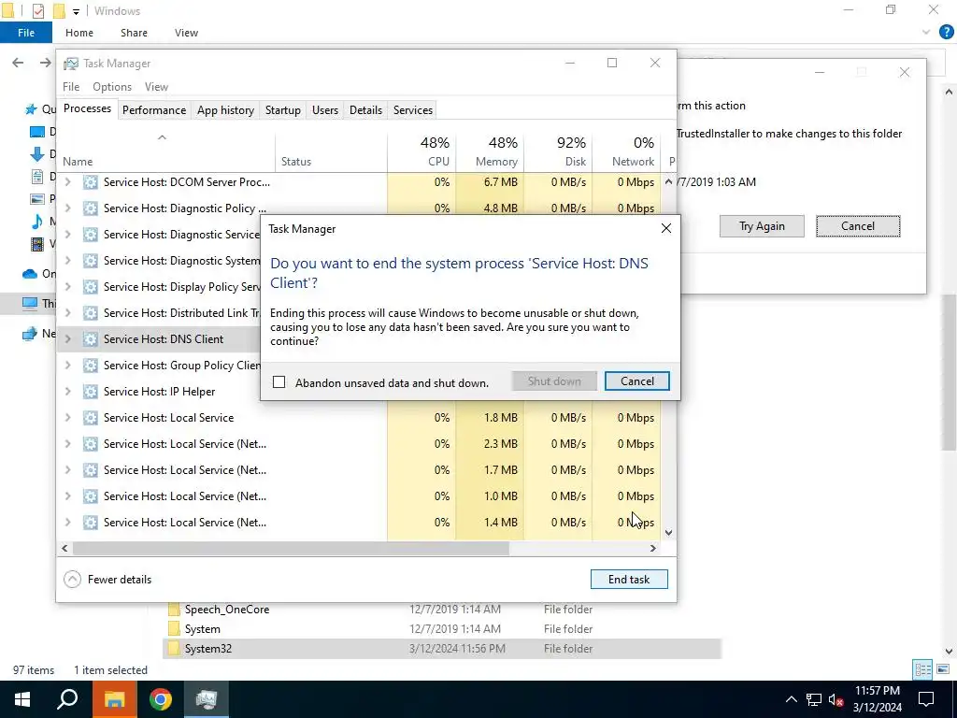
Task: Click gear icon of Service Host: IP Helper
Action: pos(91,392)
